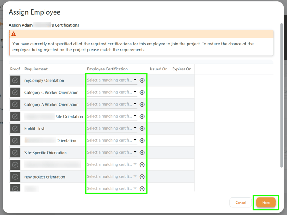Click the proof icon for myComply Orientation

coord(15,80)
